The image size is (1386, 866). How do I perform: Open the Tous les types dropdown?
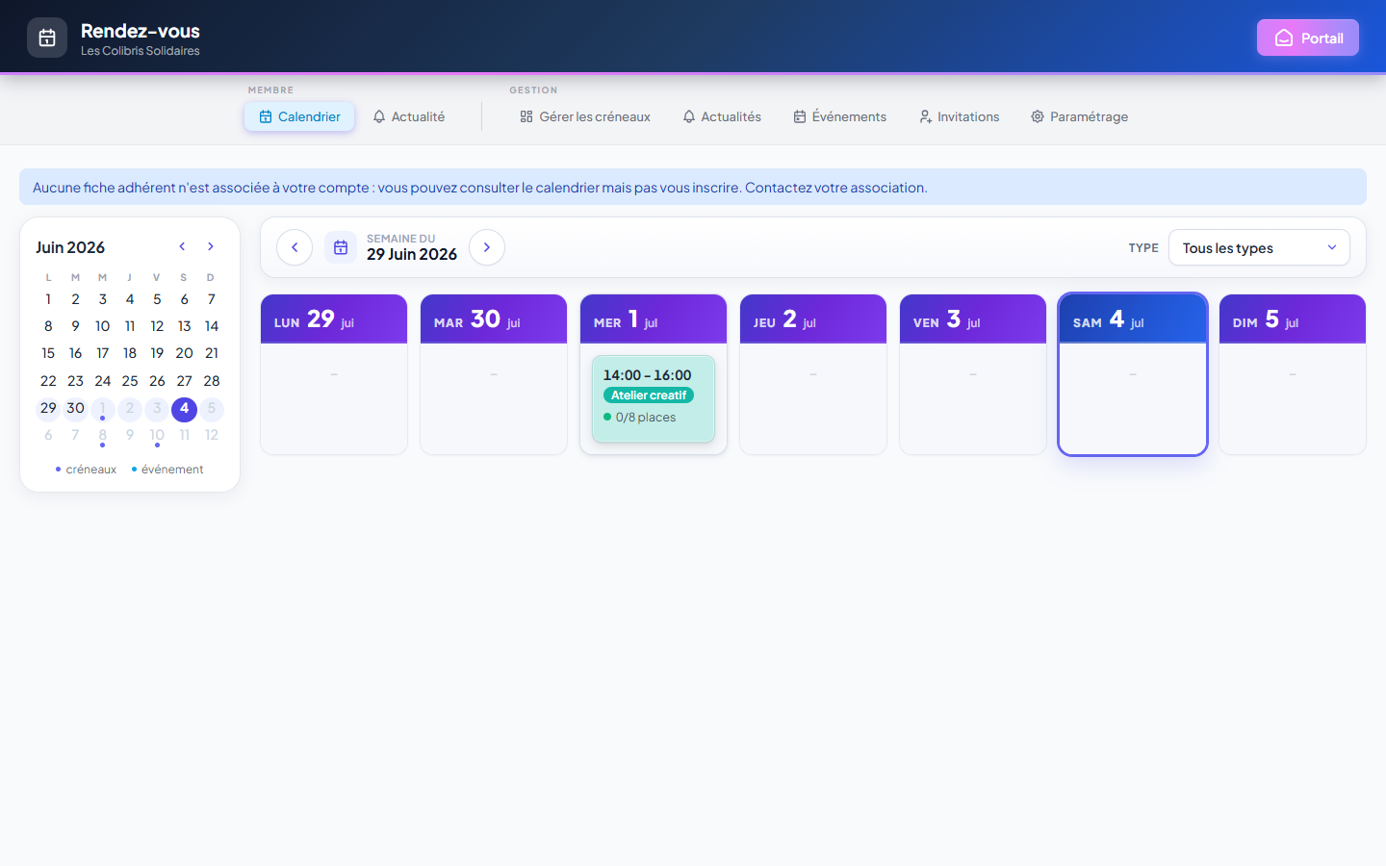coord(1259,247)
